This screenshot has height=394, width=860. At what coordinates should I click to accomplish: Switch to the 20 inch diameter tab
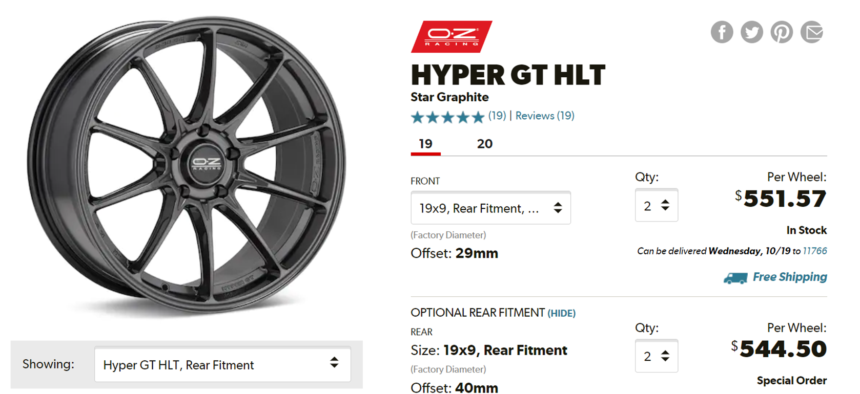(484, 144)
